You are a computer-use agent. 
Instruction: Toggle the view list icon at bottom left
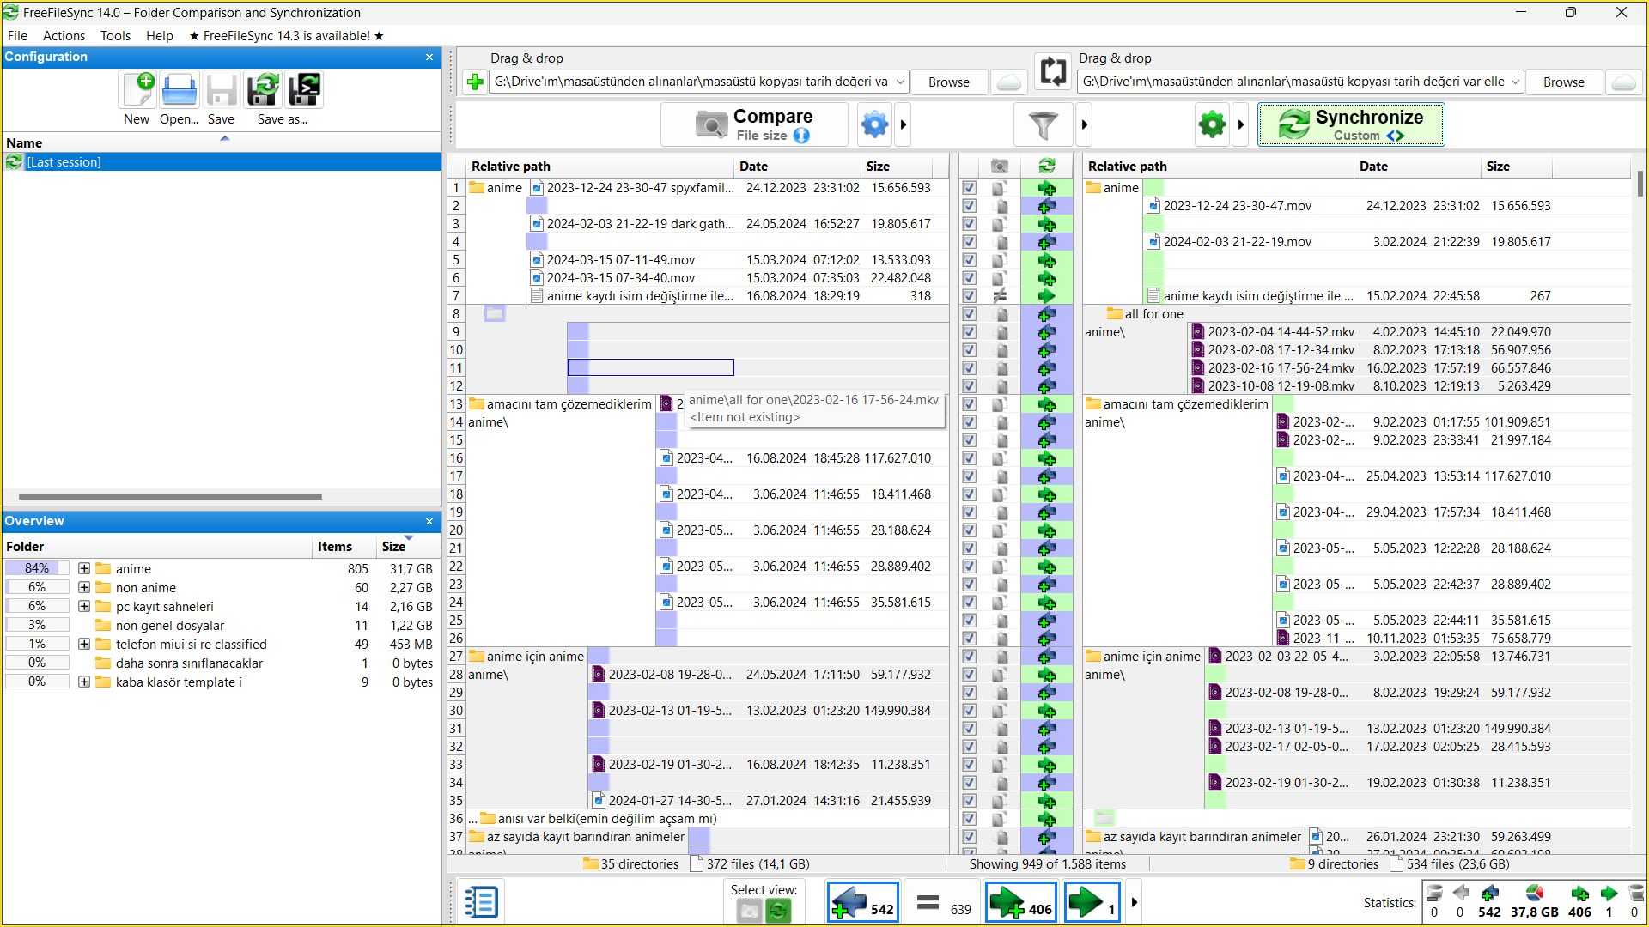pyautogui.click(x=480, y=902)
